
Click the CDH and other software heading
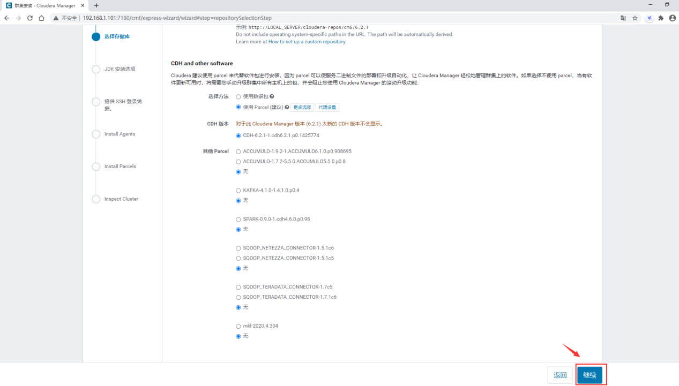pos(202,64)
